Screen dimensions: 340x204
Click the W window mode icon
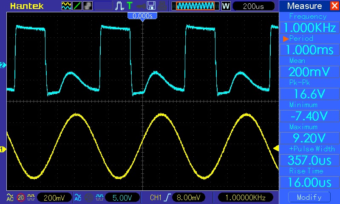point(225,6)
